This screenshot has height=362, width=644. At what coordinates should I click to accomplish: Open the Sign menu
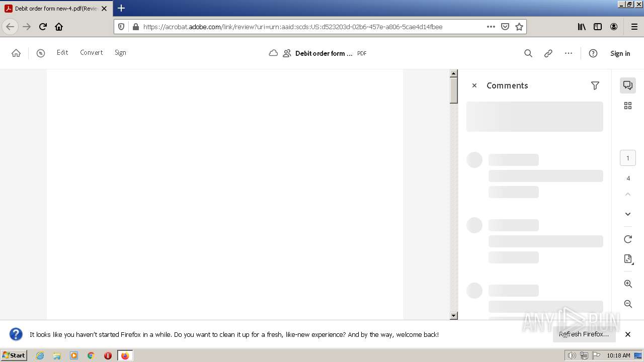120,52
